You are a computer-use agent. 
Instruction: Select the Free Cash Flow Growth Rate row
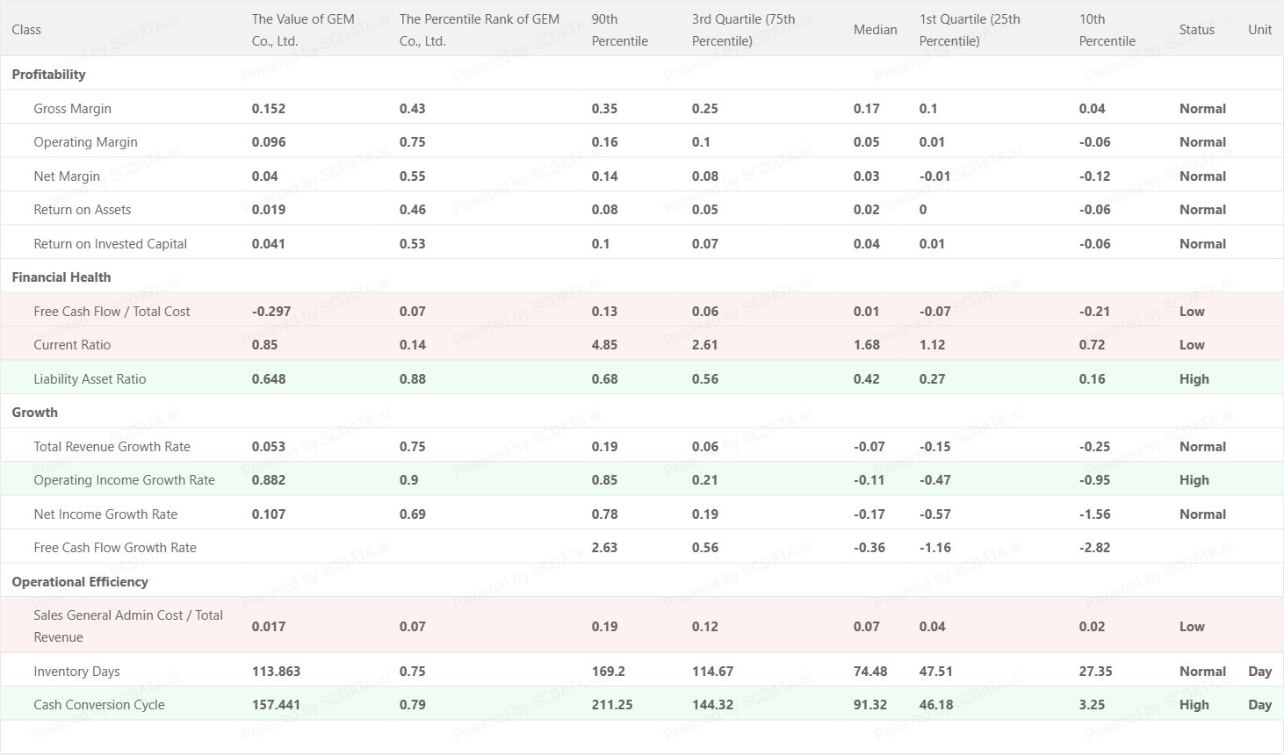[x=115, y=548]
